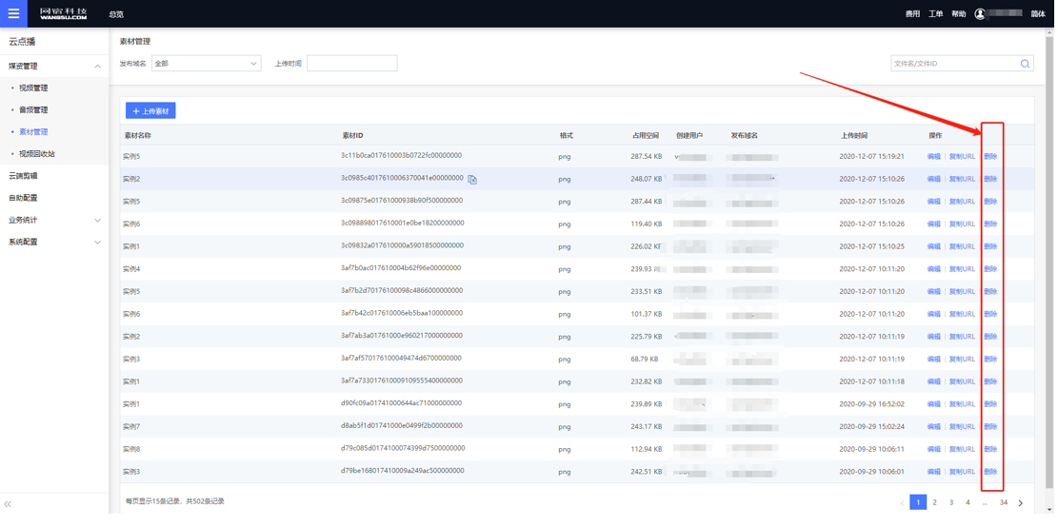The image size is (1058, 527).
Task: Go to next page with arrow
Action: 1020,502
